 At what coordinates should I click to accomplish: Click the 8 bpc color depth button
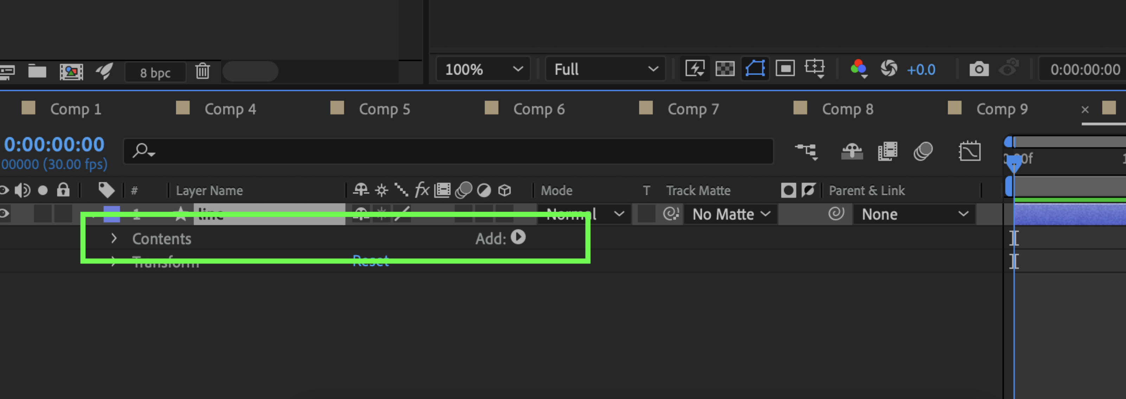tap(155, 72)
